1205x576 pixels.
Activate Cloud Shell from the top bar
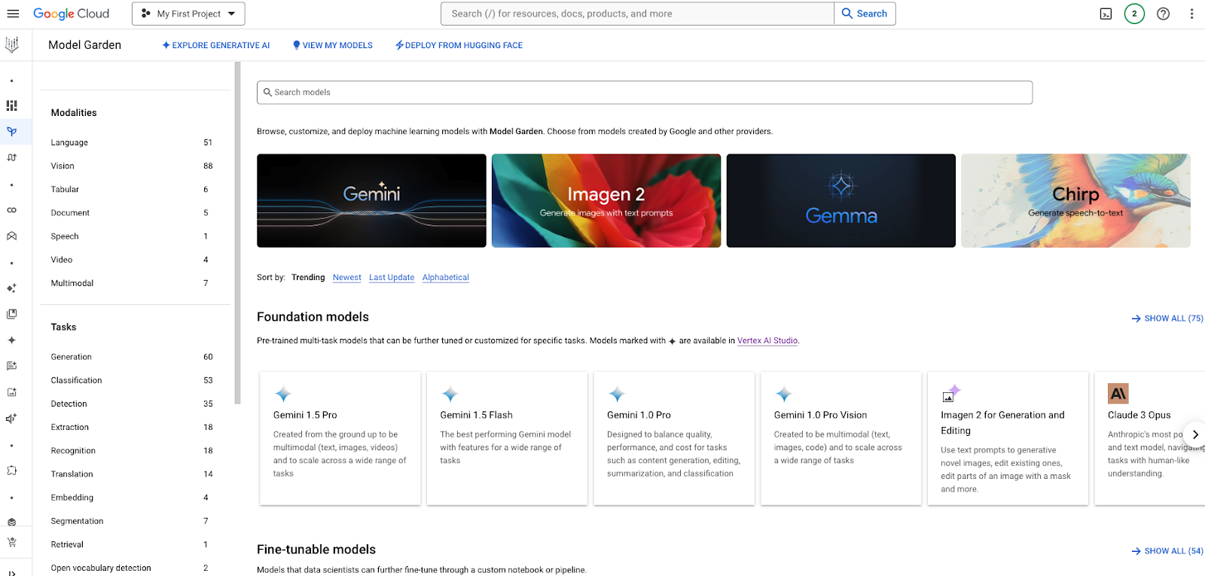(1106, 14)
